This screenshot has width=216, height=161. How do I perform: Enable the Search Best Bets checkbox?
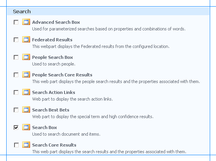click(x=16, y=110)
